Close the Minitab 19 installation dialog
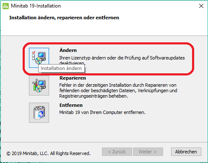208x163 pixels. point(201,6)
